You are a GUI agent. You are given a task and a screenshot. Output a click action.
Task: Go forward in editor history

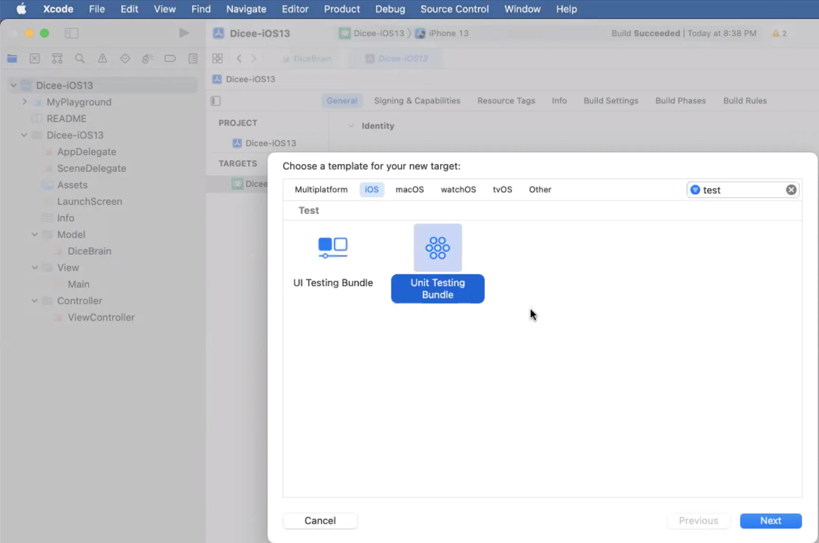point(254,59)
